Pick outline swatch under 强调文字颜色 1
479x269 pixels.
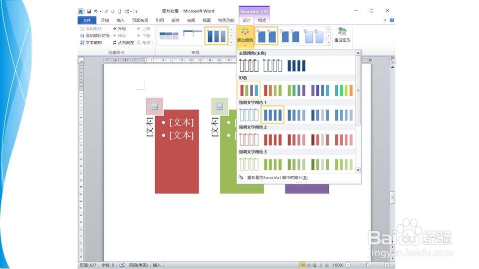click(x=248, y=115)
